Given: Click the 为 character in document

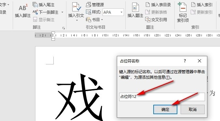Looking at the screenshot, I should (212, 93).
